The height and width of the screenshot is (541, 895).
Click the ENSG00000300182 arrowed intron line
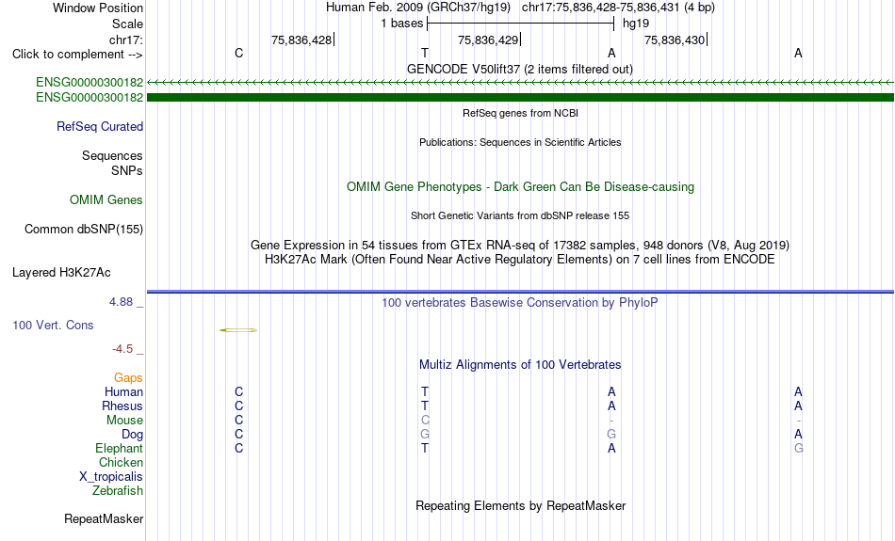tap(520, 83)
